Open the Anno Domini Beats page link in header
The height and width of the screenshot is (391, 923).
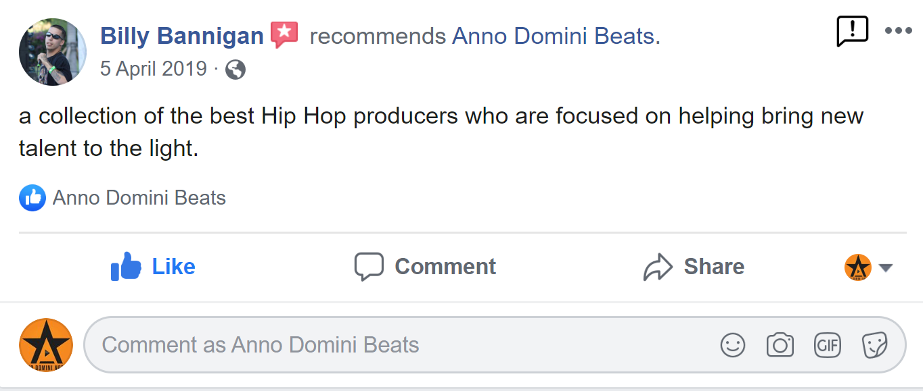(x=554, y=36)
